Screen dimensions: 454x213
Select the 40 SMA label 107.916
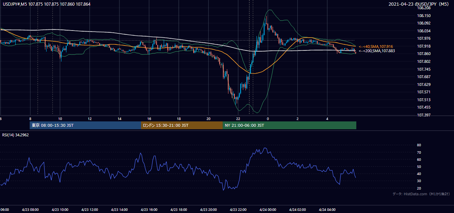(376, 47)
